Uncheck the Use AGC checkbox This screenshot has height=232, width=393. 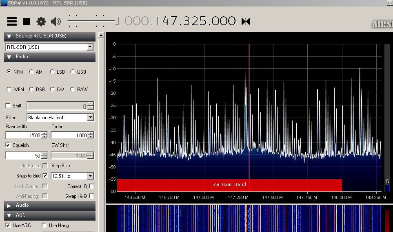[8, 225]
